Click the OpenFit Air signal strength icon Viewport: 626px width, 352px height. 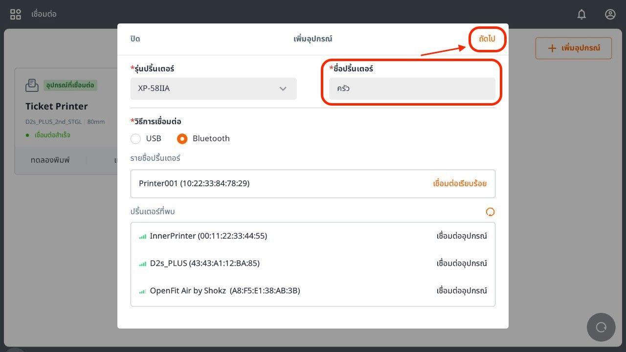pos(143,291)
